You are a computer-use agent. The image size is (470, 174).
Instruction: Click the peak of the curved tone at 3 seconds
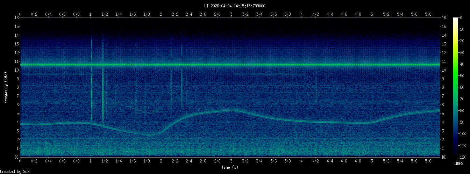point(232,110)
